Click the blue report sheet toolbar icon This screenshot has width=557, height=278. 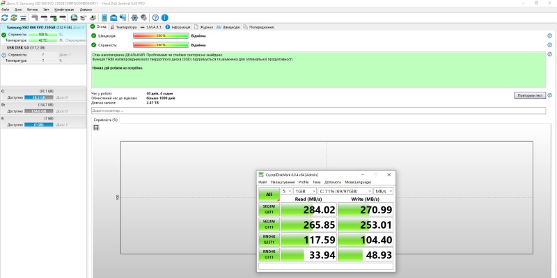104,18
